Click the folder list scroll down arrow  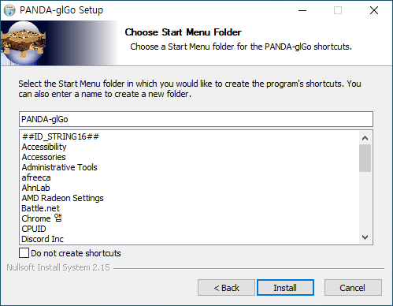click(365, 237)
